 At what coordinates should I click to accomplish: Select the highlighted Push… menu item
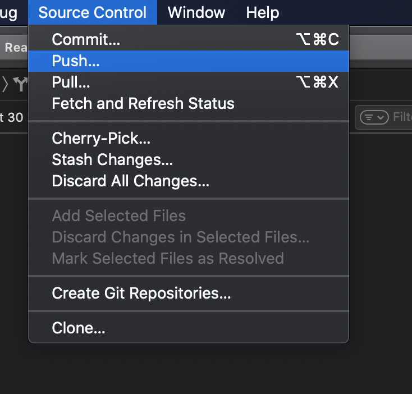point(76,61)
